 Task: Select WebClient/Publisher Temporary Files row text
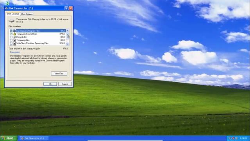point(32,43)
